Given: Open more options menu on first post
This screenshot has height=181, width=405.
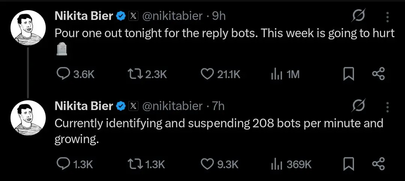Looking at the screenshot, I should pos(388,16).
